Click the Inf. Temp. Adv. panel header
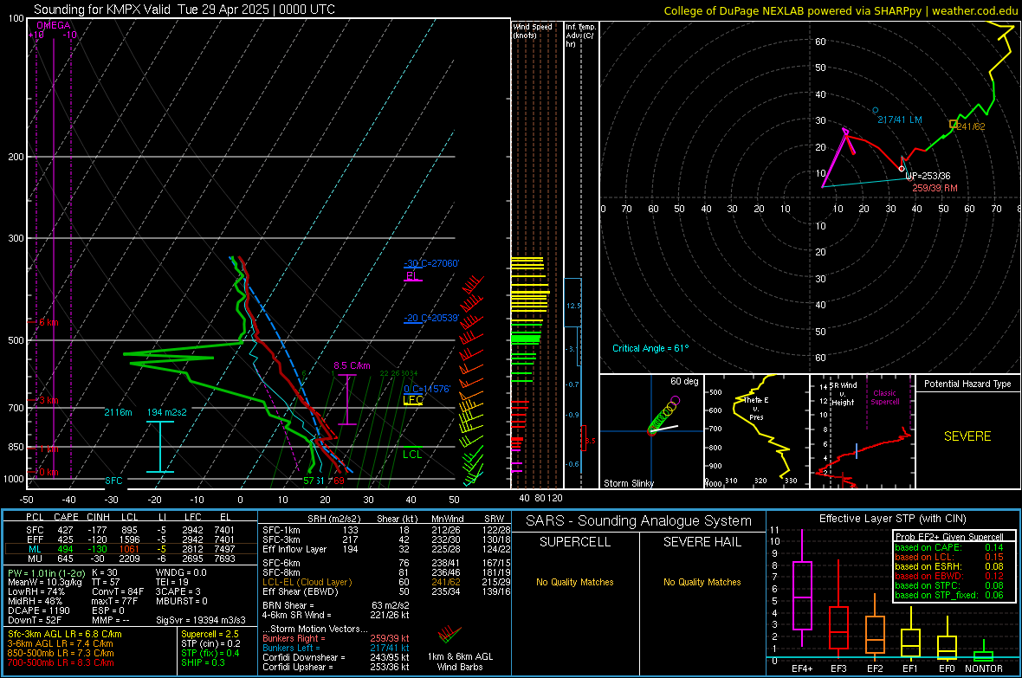Screen dimensions: 1022x678 [x=580, y=36]
